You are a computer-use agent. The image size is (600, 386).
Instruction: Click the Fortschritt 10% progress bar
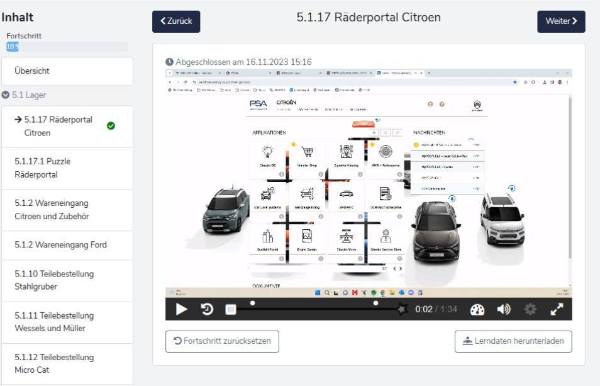67,47
